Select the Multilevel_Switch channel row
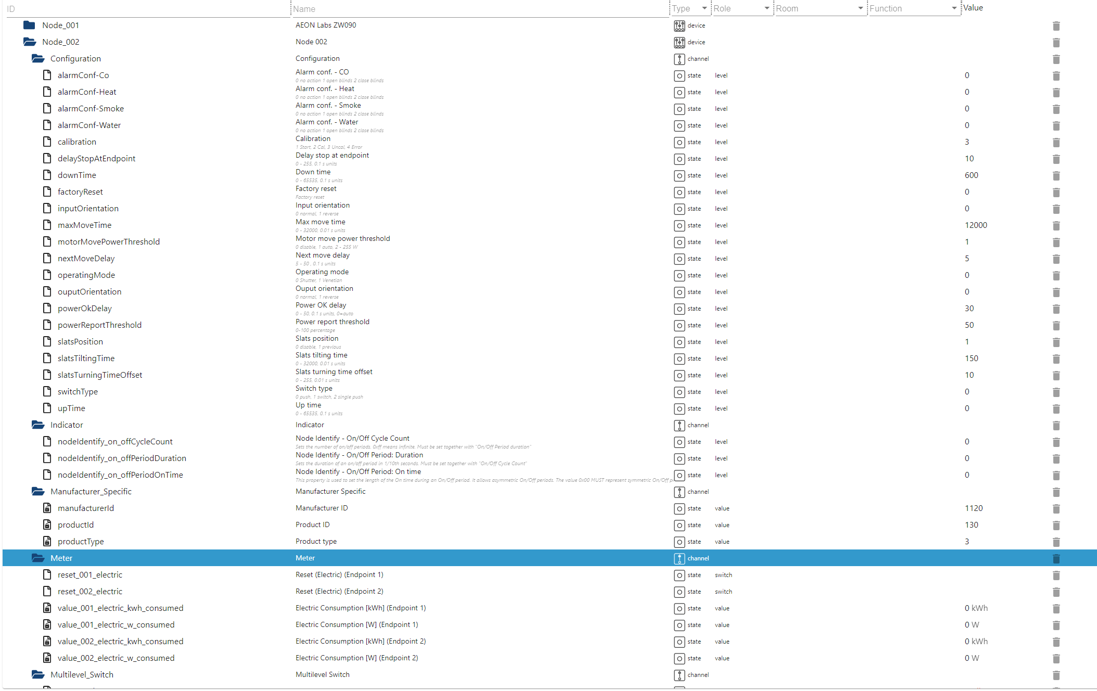This screenshot has width=1097, height=691. 82,675
